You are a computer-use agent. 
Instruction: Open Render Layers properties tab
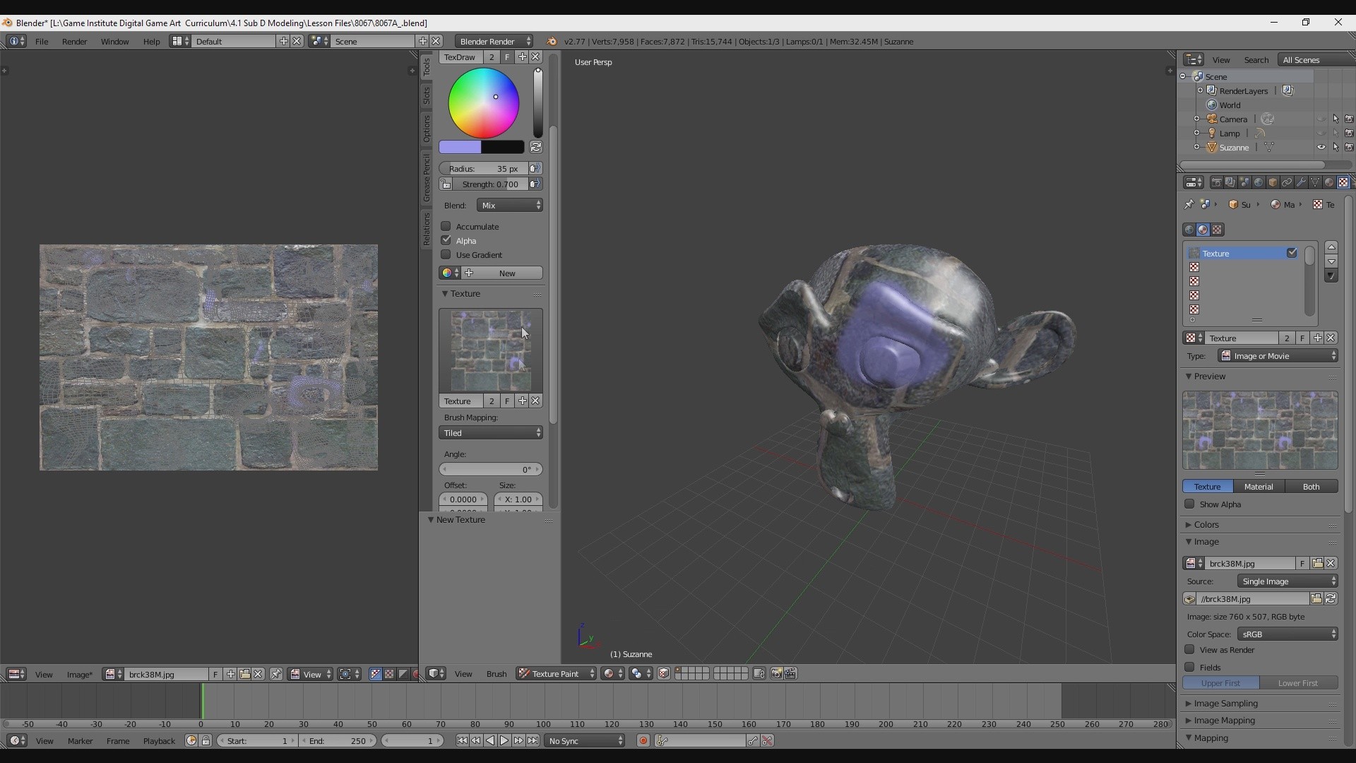click(x=1230, y=182)
